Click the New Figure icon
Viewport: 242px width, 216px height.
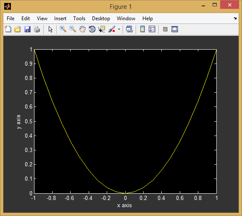click(x=8, y=29)
